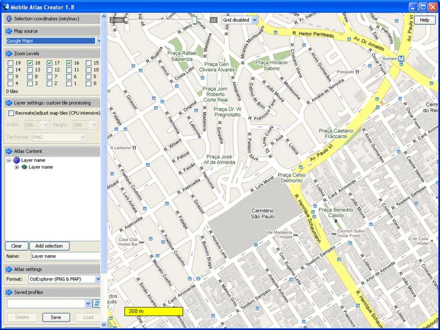Enable Recreate/adjust map tiles option
Viewport: 440px width, 330px height.
coord(11,113)
